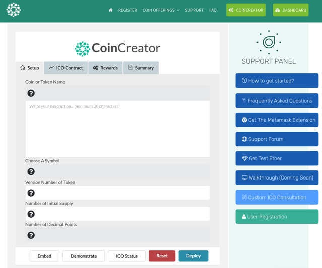Click the ICO Status button
Viewport: 322px width, 268px height.
coord(126,256)
